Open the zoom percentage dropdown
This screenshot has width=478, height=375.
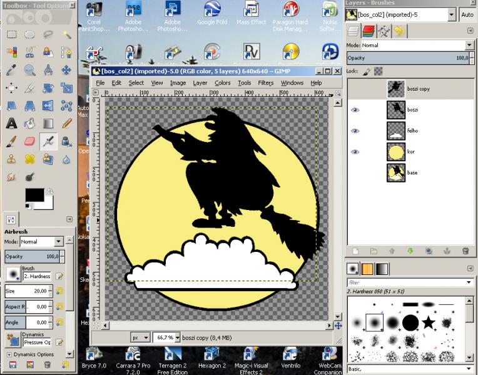click(x=178, y=337)
